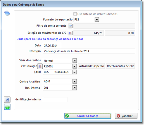Screen dimensions: 145x126
Task: Open the Ref. Interna 001 dropdown
Action: point(75,88)
